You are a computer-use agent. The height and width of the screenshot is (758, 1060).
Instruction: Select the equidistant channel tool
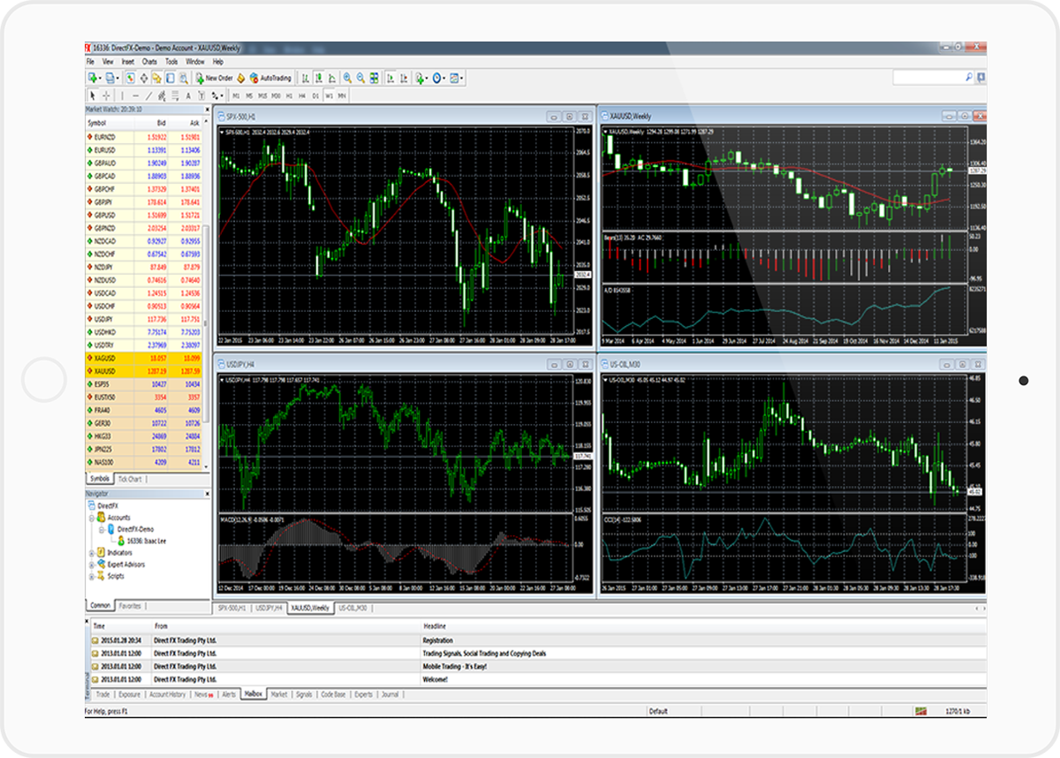[x=162, y=95]
